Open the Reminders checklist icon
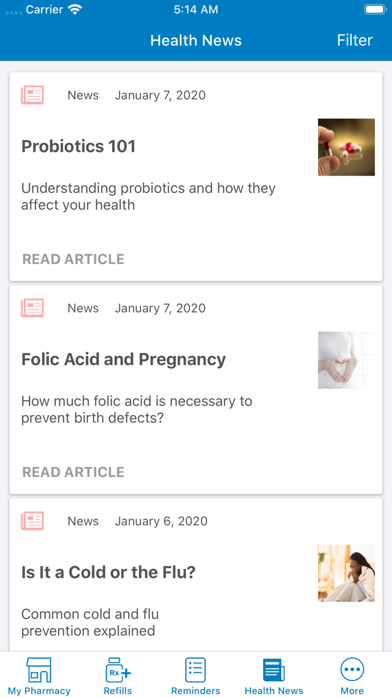This screenshot has width=392, height=698. [x=195, y=670]
